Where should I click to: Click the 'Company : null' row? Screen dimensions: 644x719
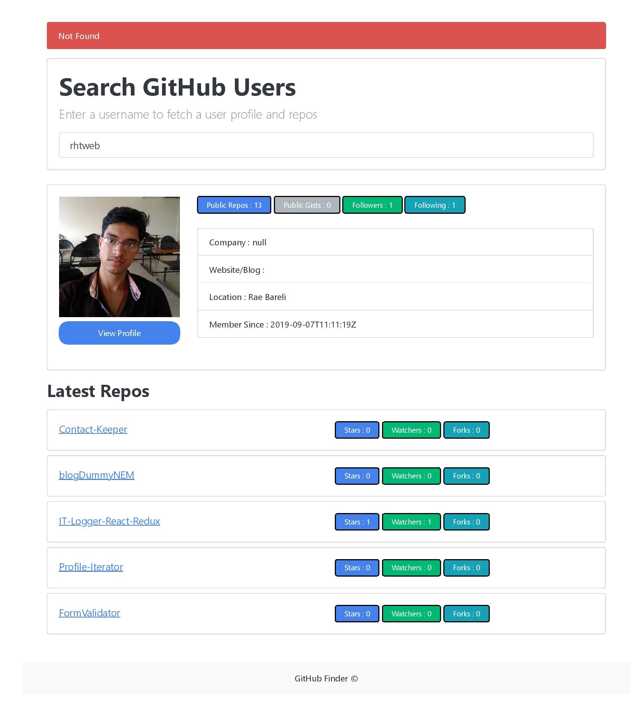(x=395, y=242)
